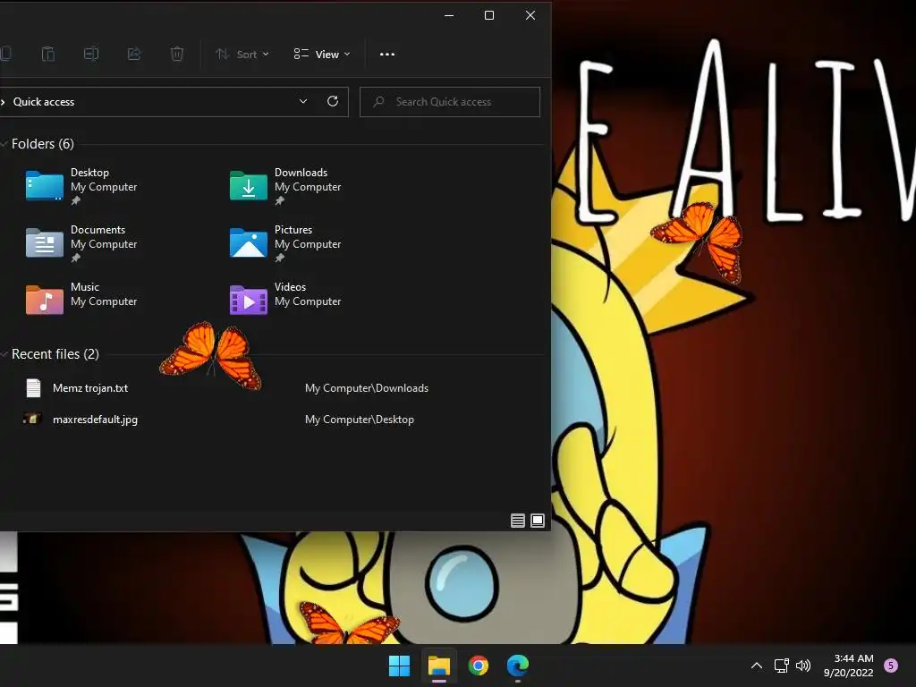Open the View dropdown
The width and height of the screenshot is (916, 687).
[x=322, y=55]
